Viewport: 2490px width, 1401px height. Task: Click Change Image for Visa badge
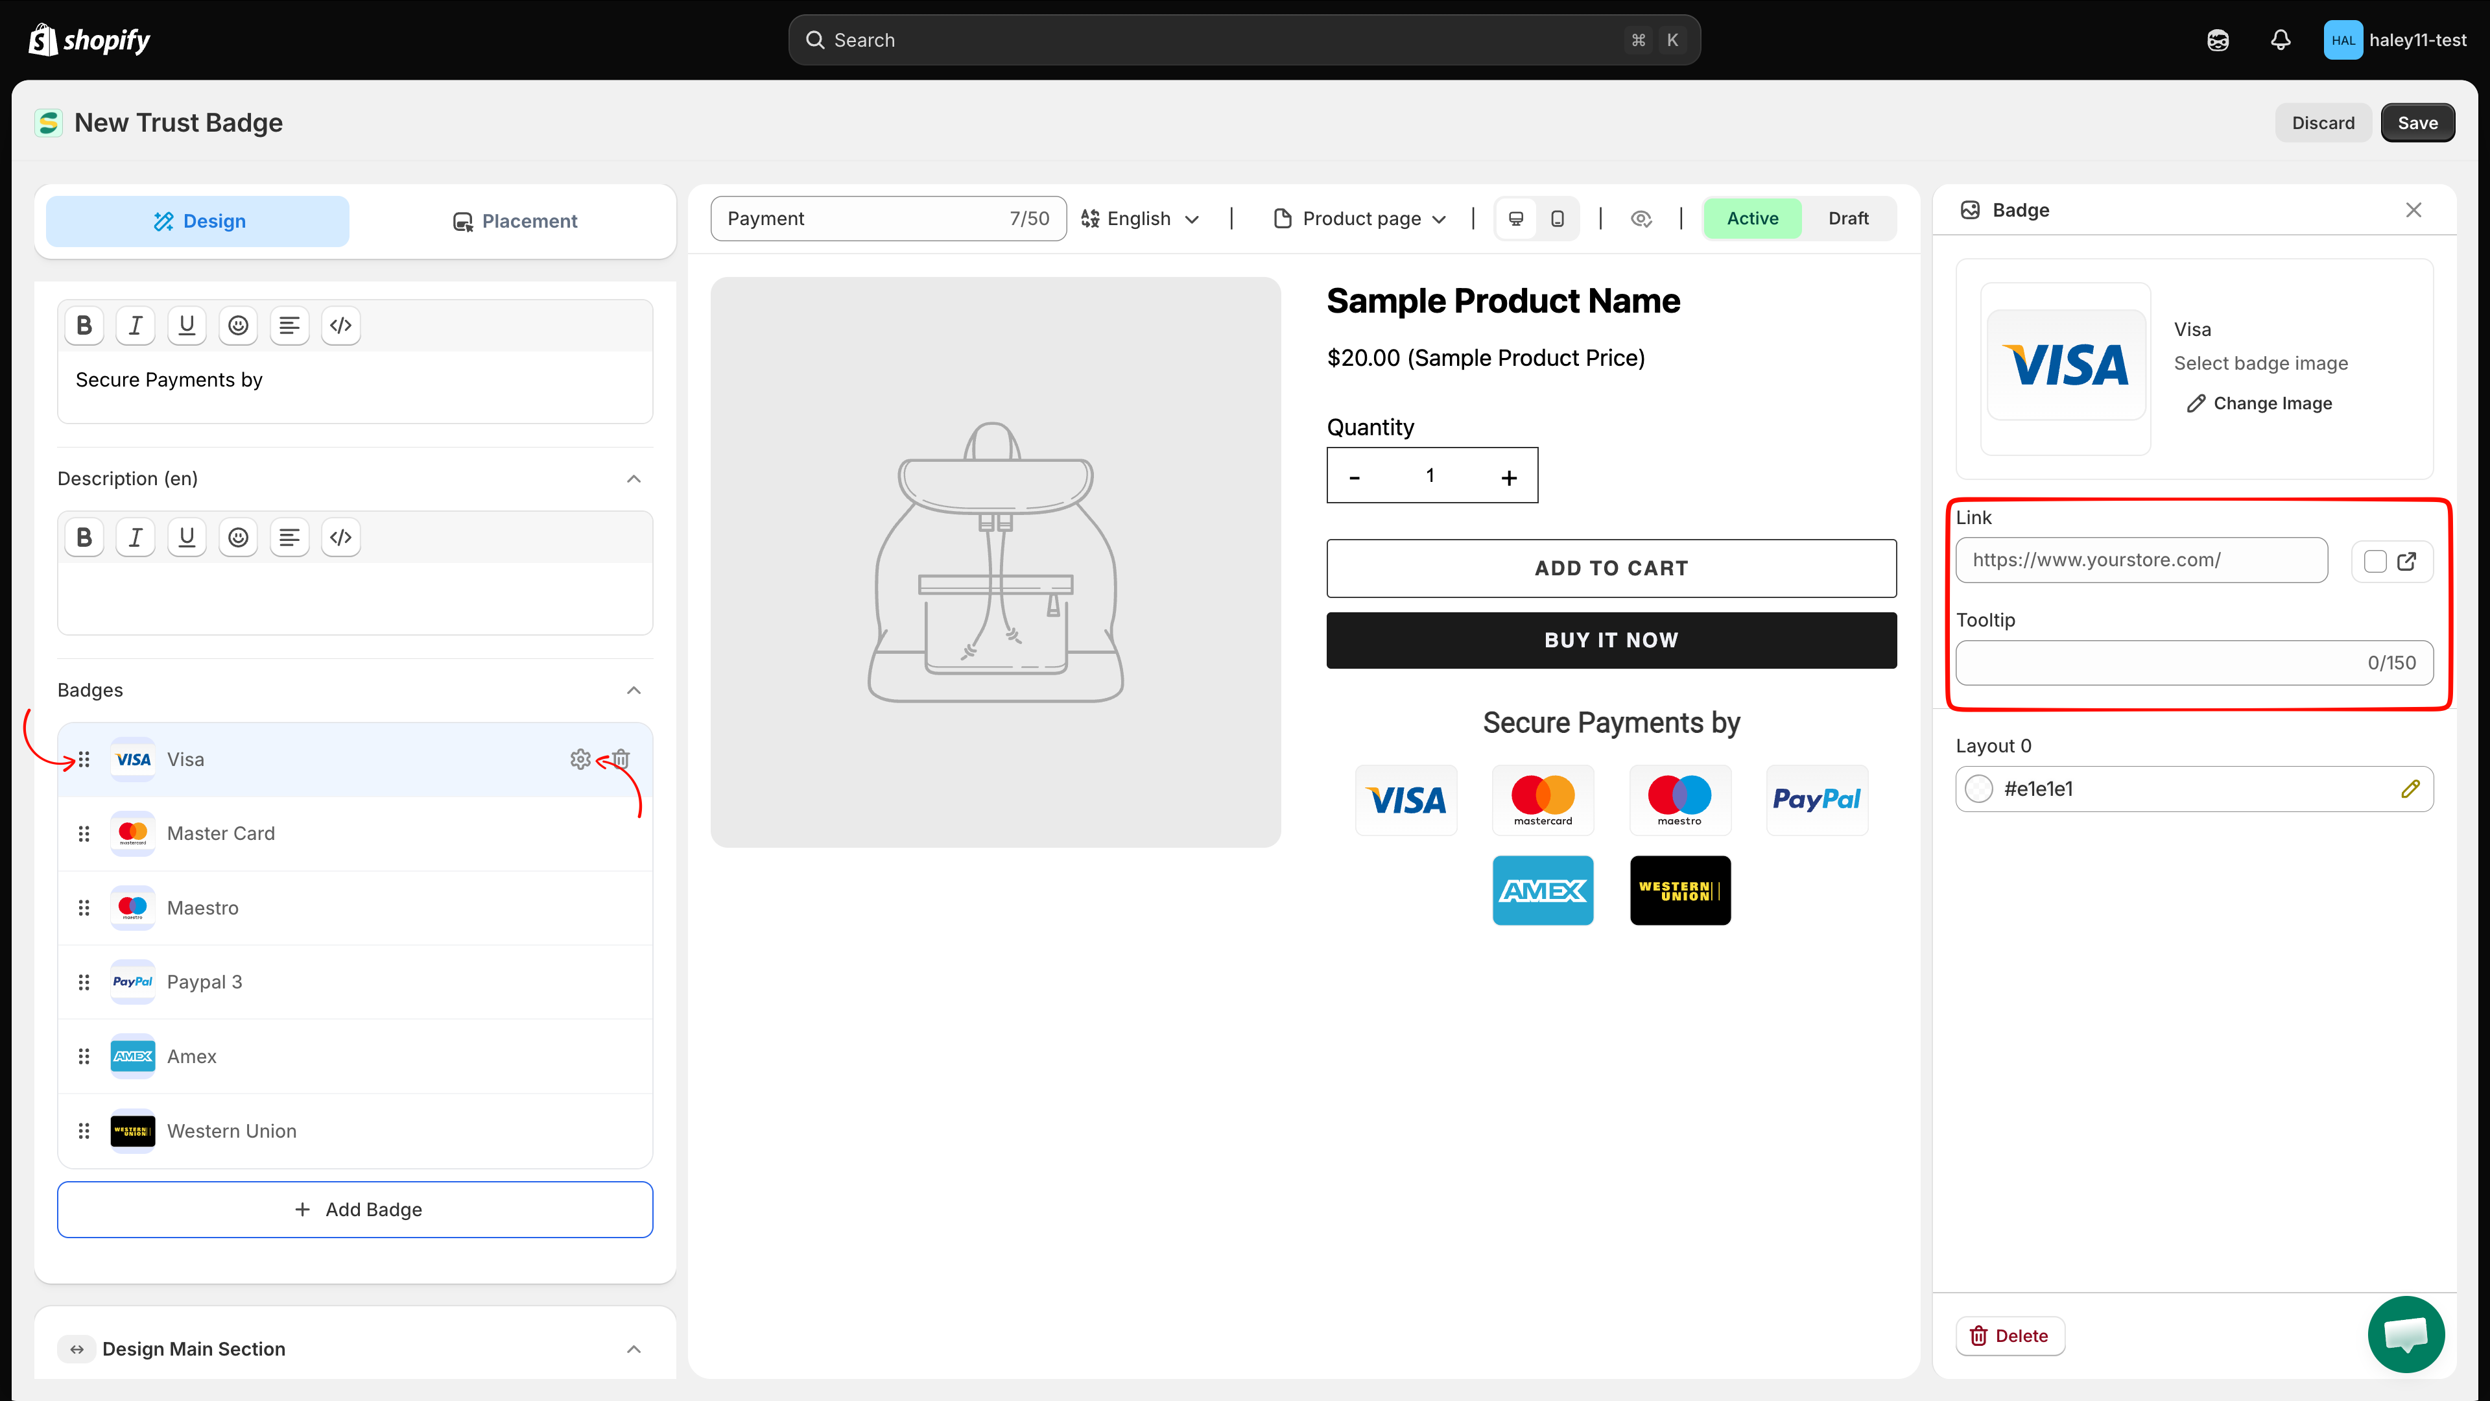(x=2259, y=403)
